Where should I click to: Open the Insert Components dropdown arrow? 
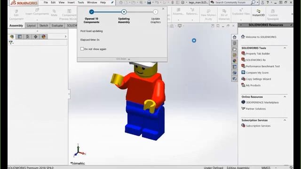37,20
